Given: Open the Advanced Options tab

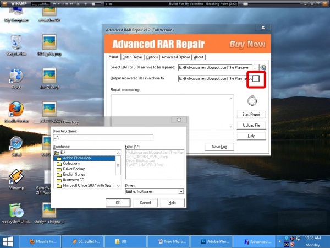Looking at the screenshot, I should (176, 57).
